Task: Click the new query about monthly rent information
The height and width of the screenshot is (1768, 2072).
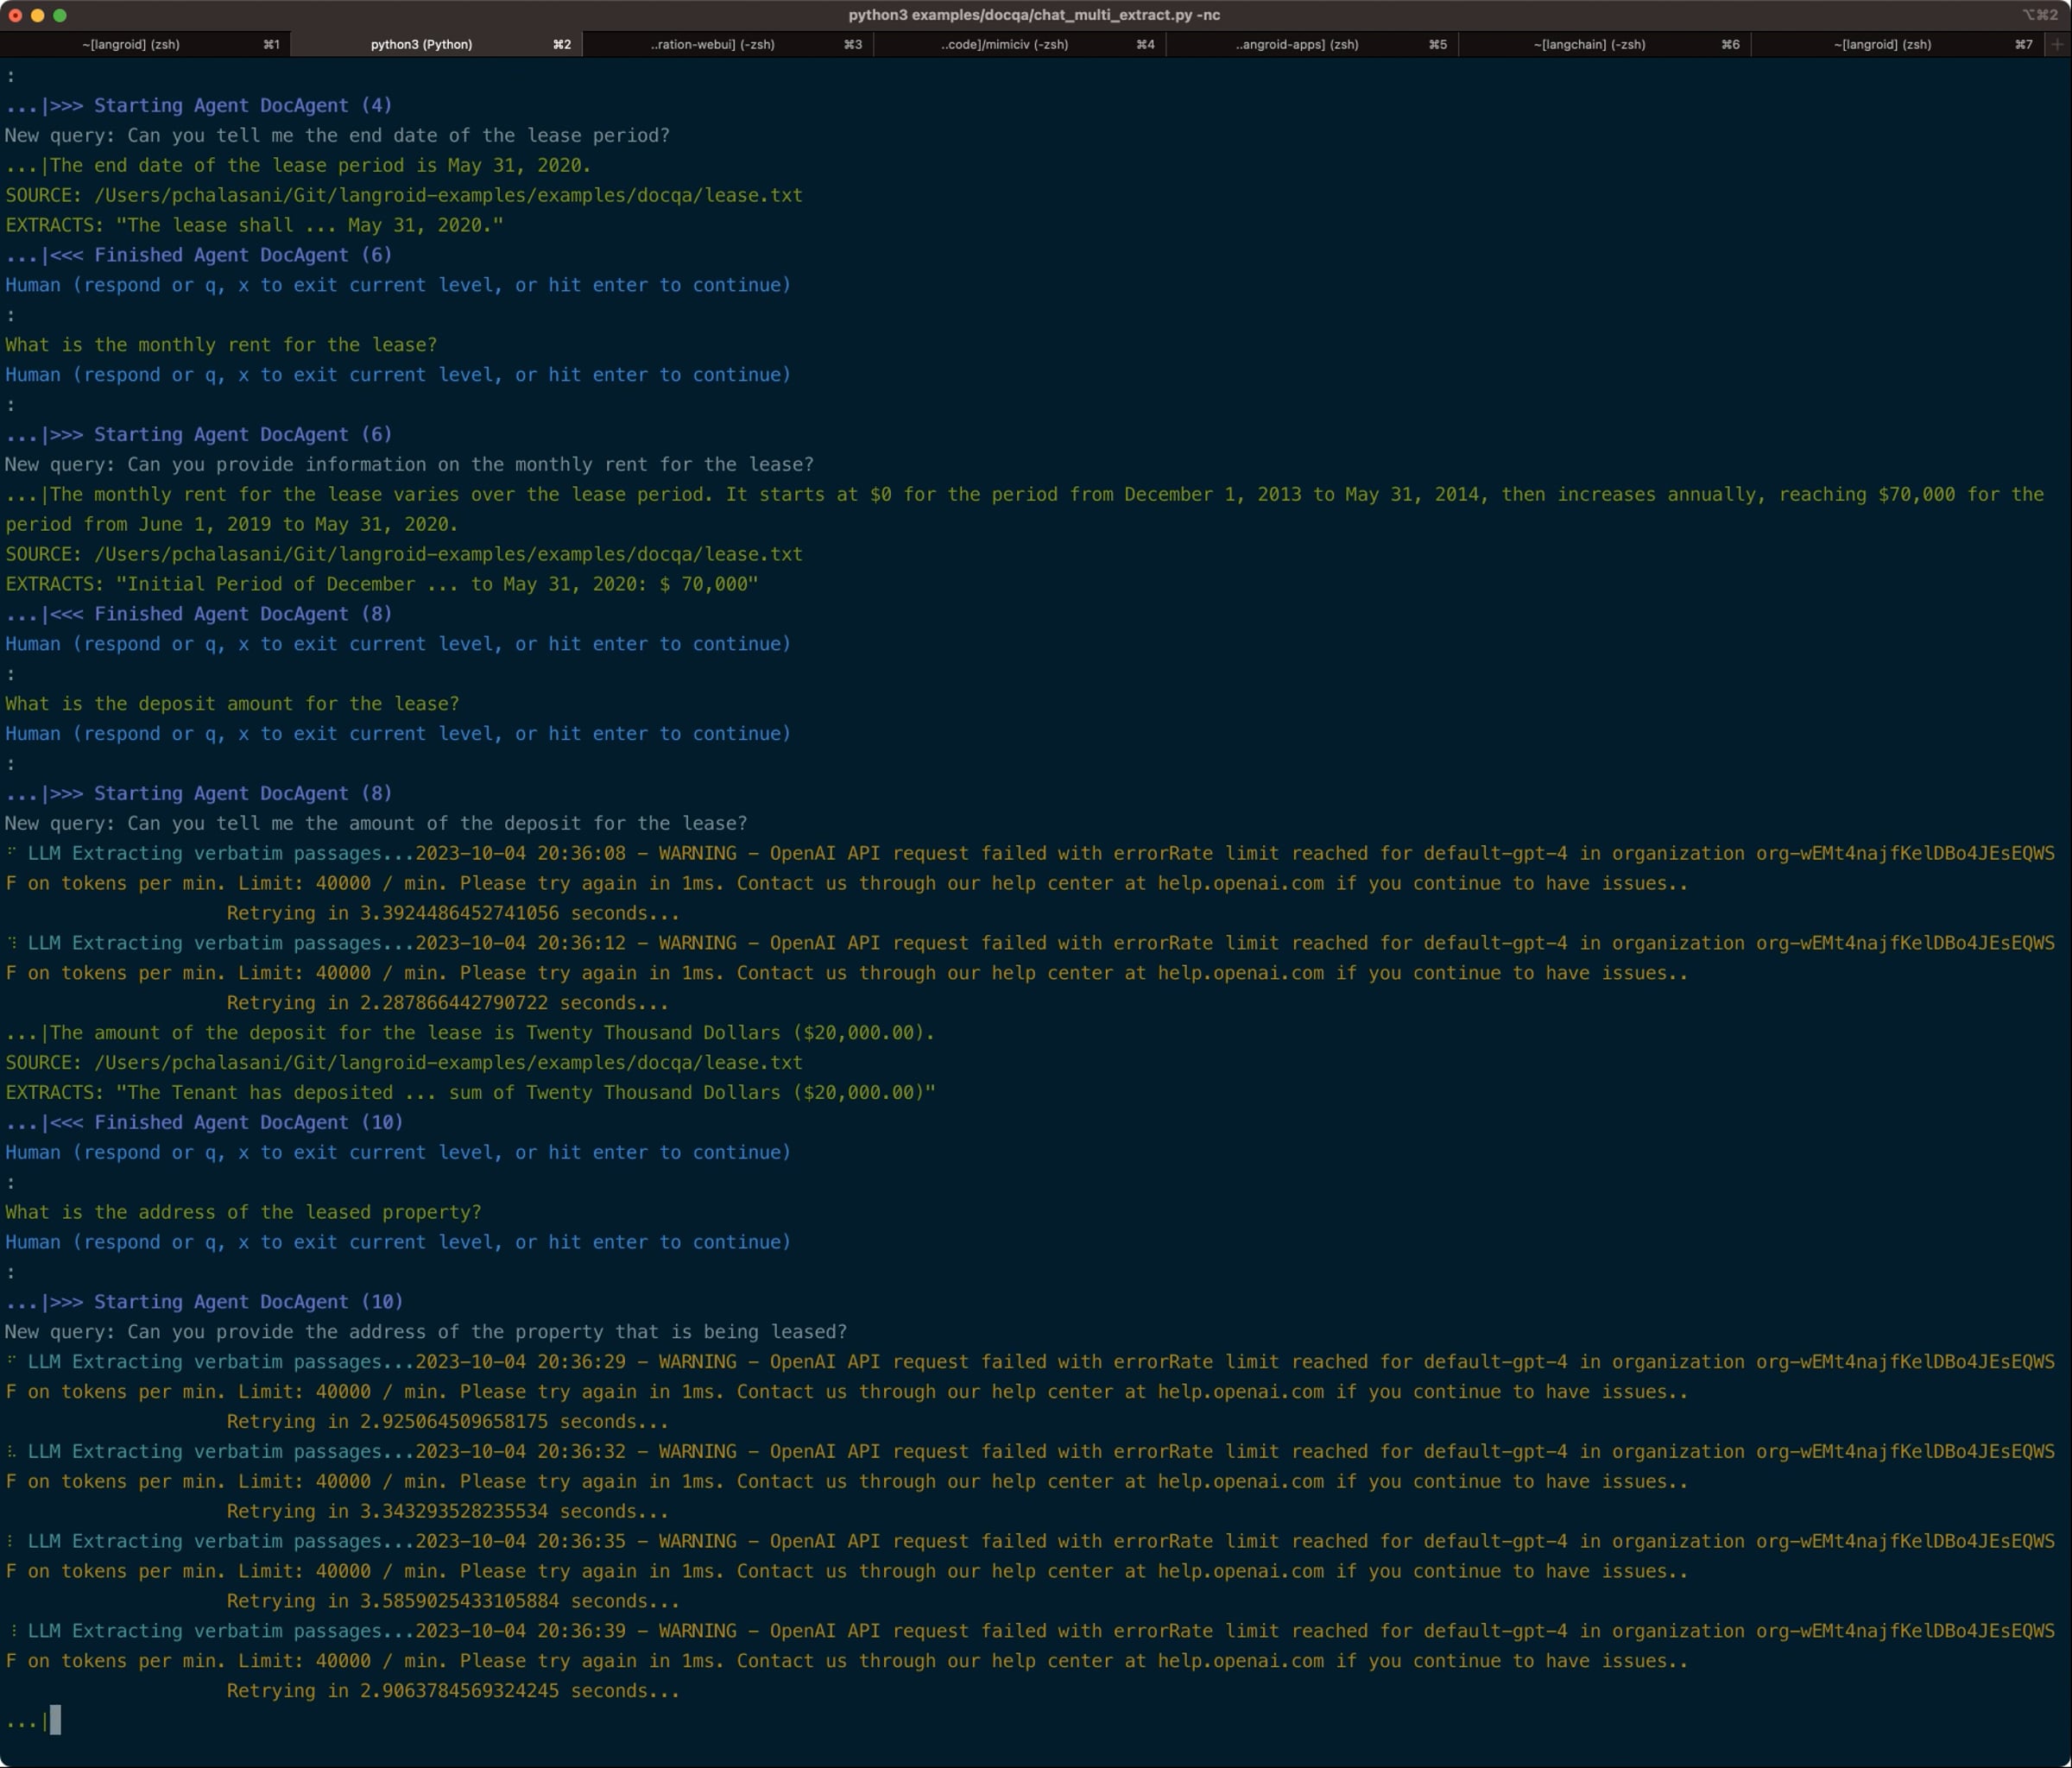Action: pyautogui.click(x=409, y=464)
